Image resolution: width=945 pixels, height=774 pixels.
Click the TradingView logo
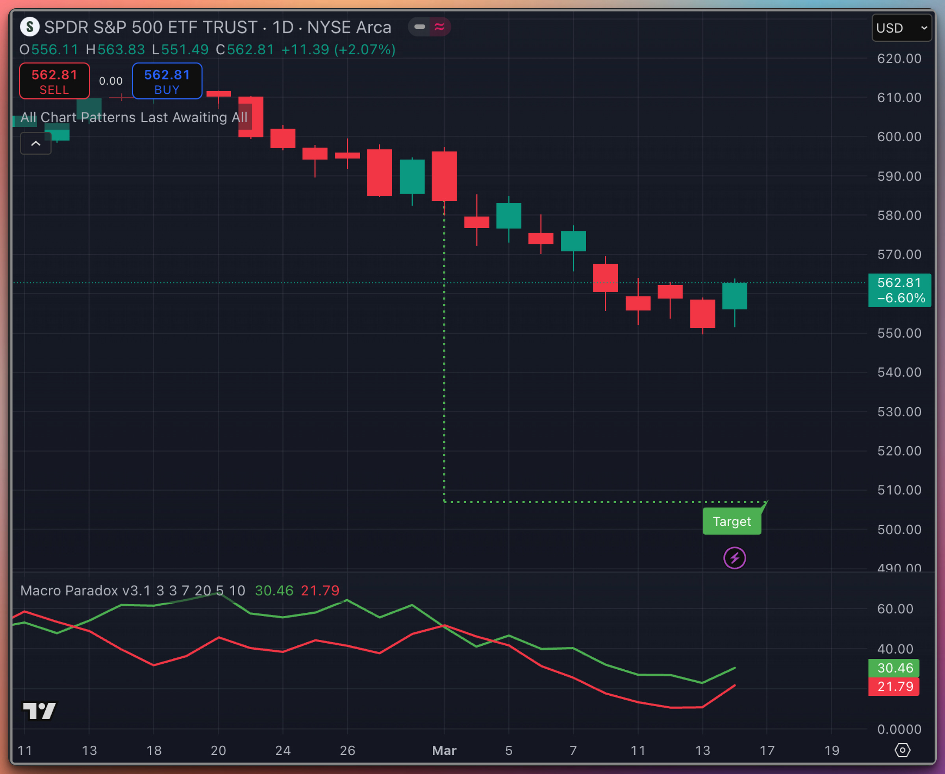click(40, 711)
